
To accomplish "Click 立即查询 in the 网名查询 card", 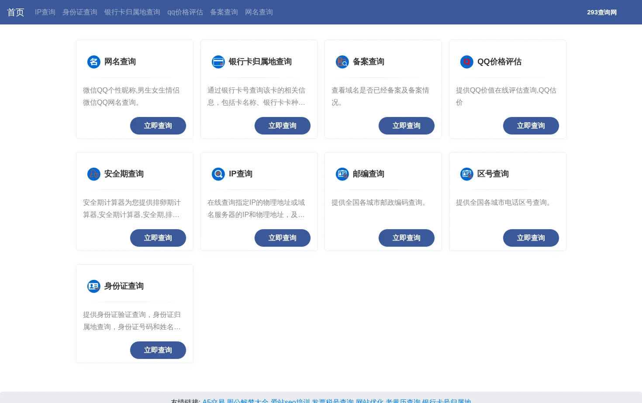I will 158,126.
